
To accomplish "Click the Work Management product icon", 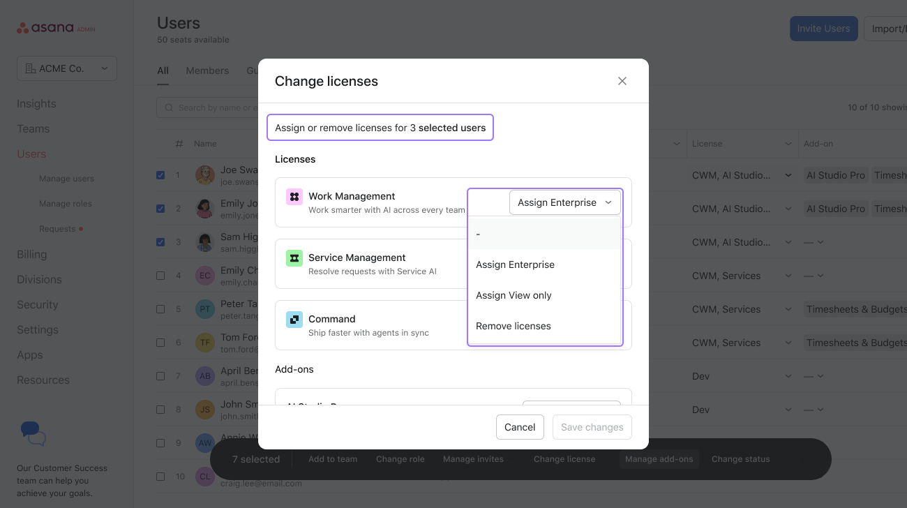I will click(294, 197).
